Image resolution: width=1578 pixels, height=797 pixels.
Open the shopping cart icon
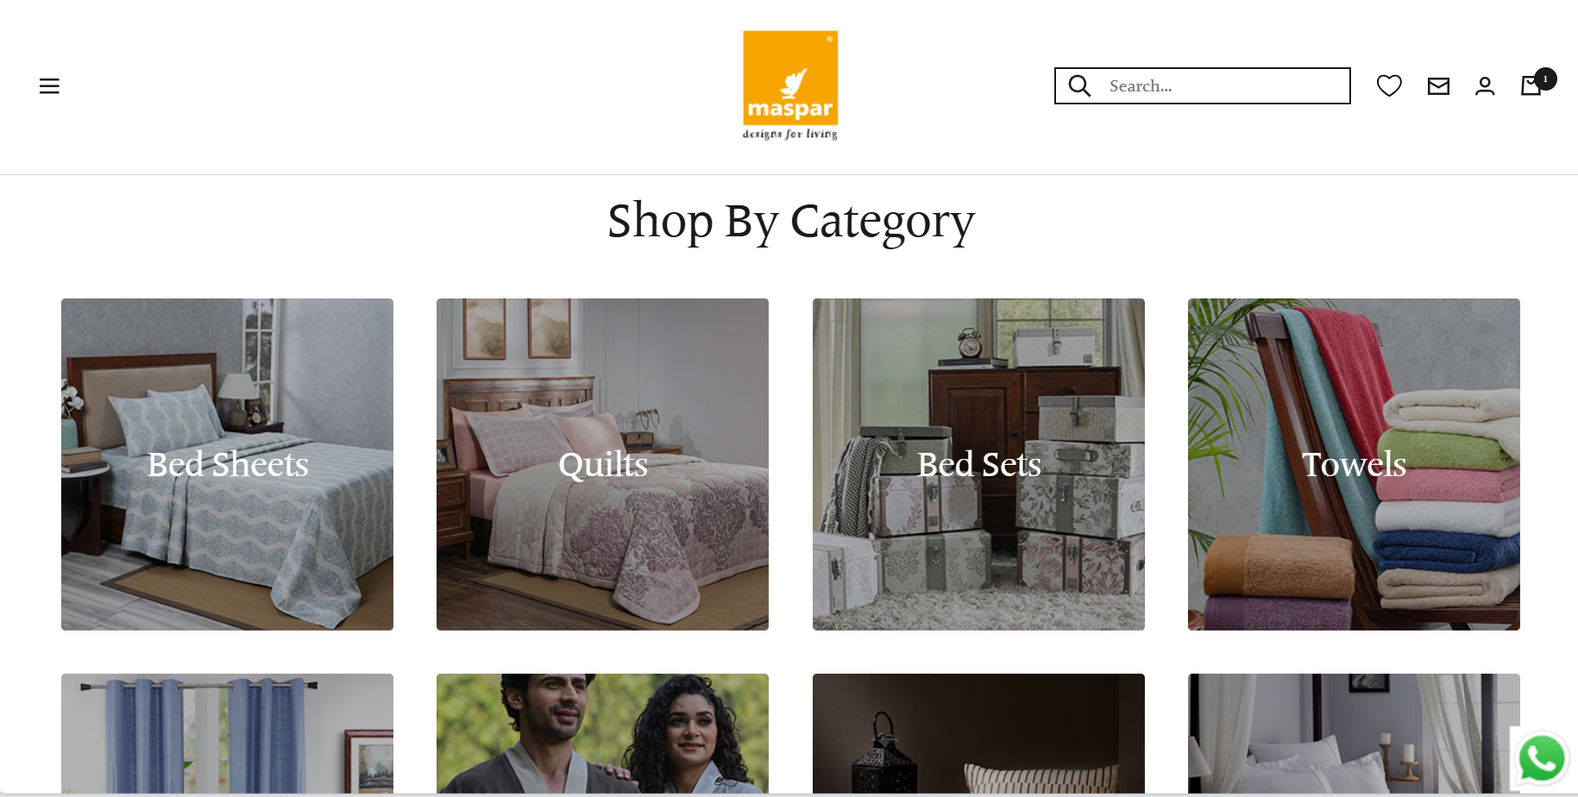click(x=1531, y=85)
